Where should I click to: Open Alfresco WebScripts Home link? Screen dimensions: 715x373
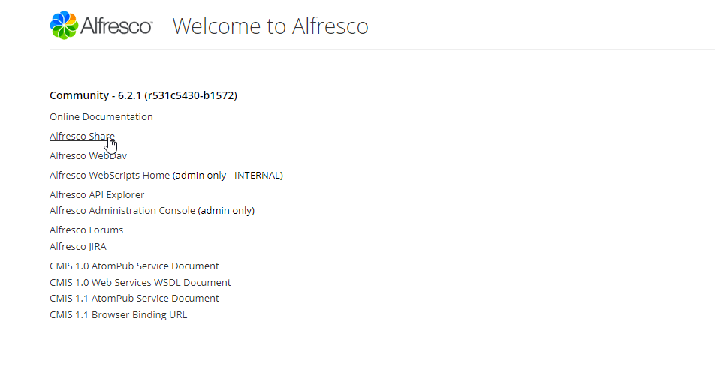click(110, 175)
